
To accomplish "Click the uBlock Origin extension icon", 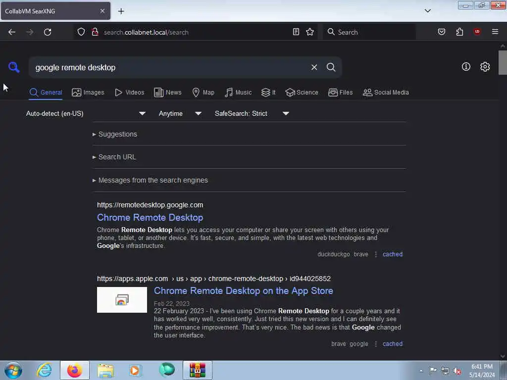I will tap(477, 31).
